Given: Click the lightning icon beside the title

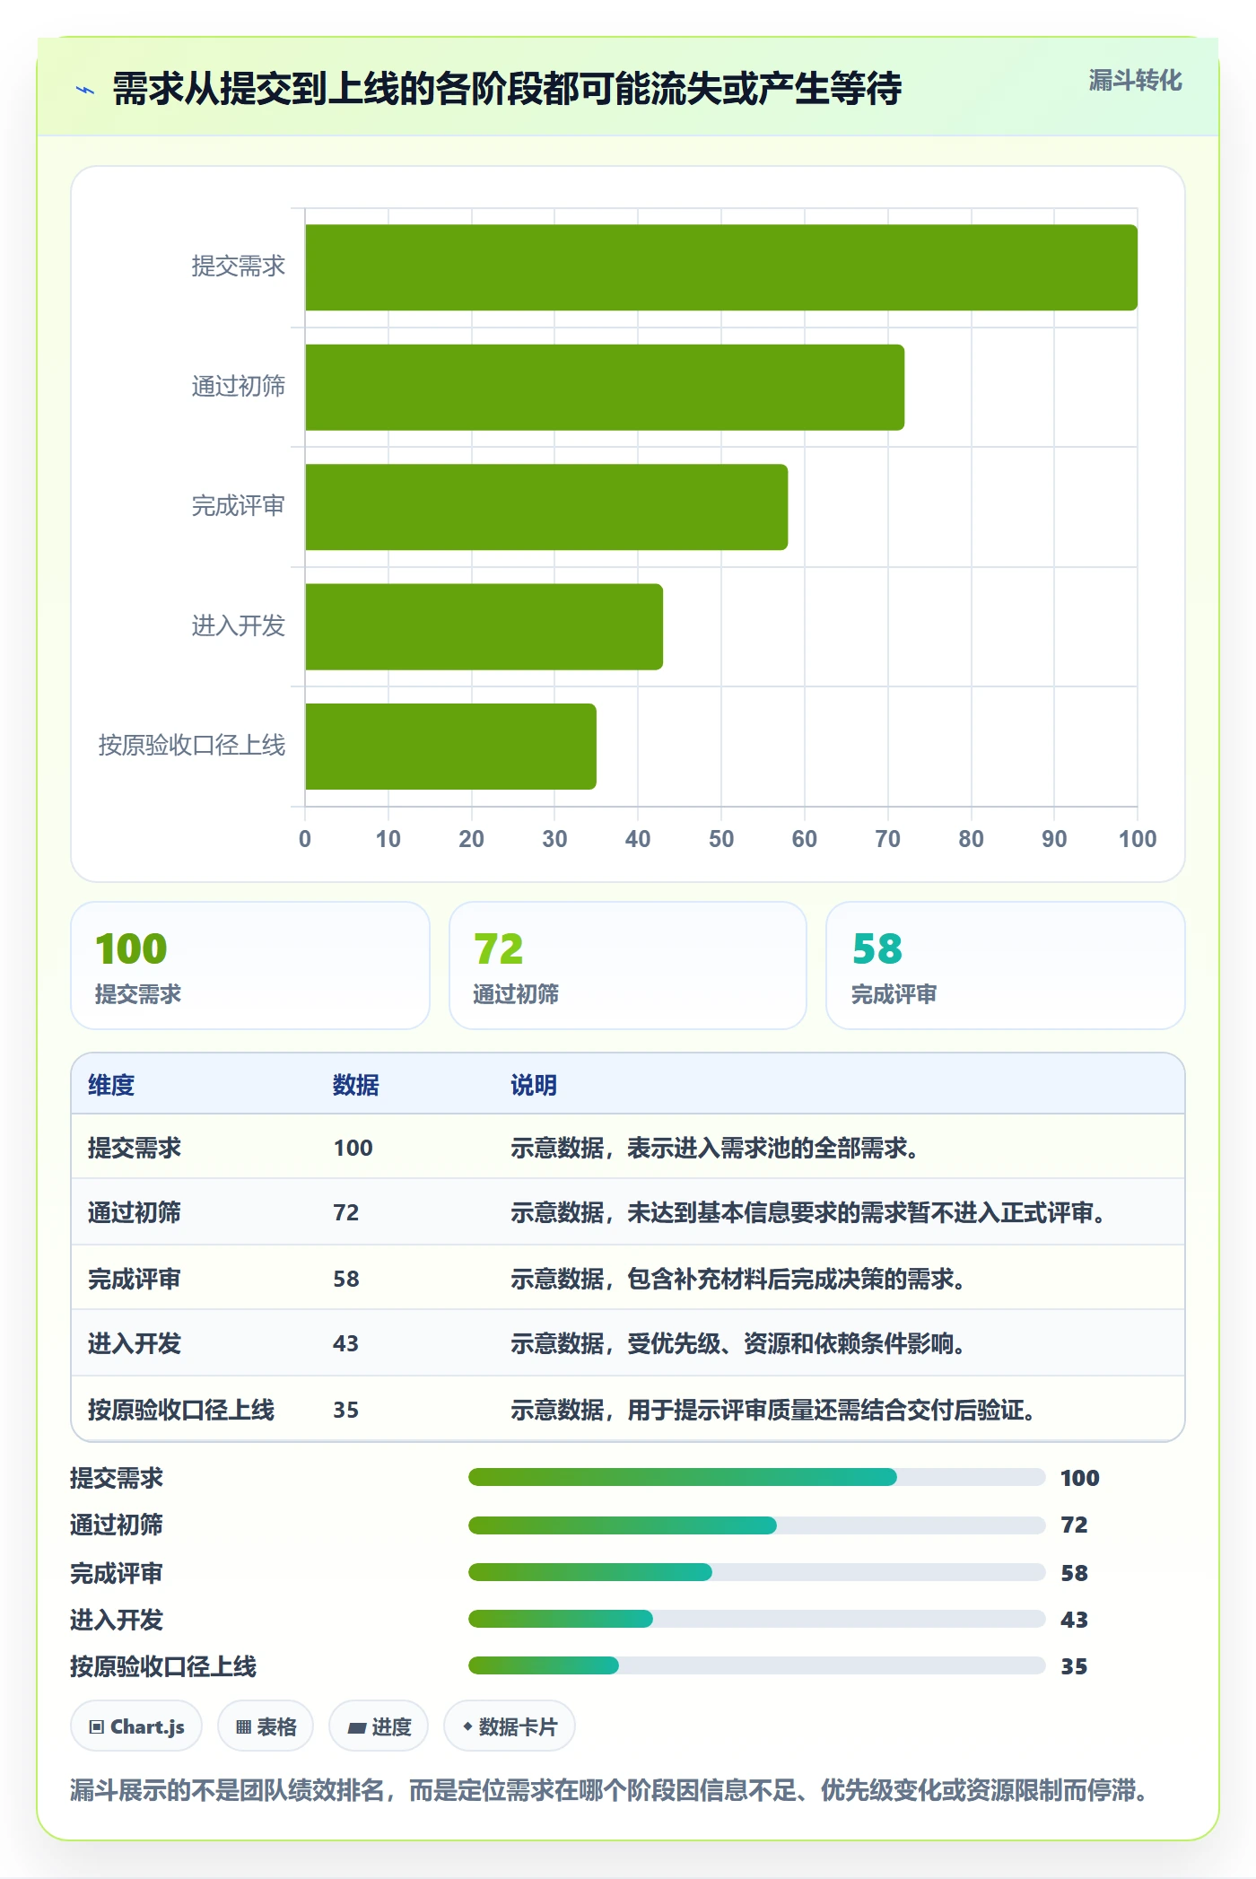Looking at the screenshot, I should tap(85, 90).
